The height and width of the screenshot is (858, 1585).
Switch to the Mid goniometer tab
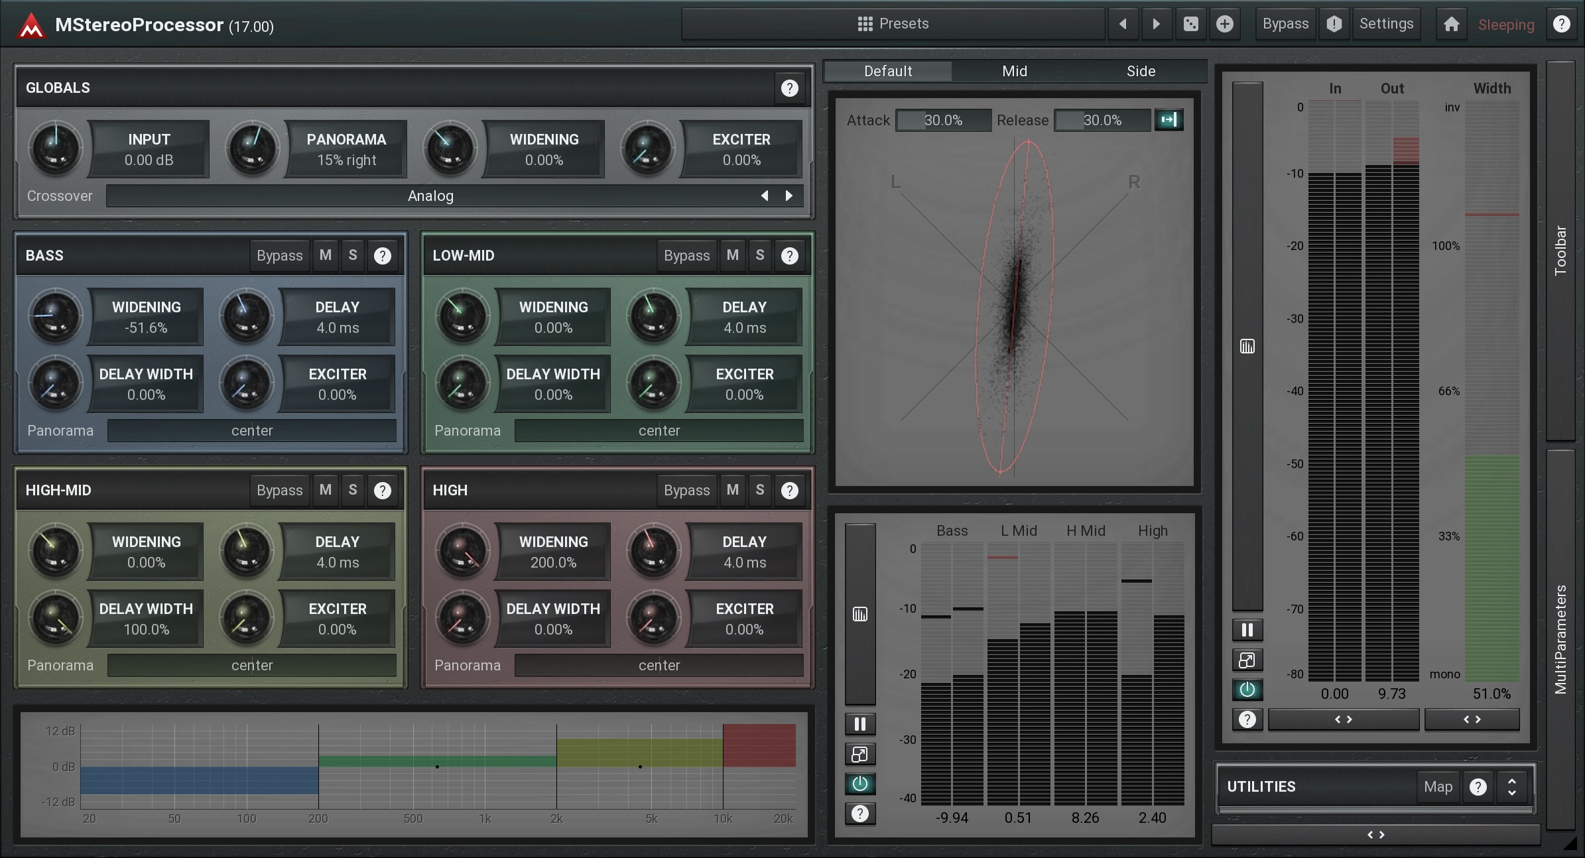tap(1014, 72)
